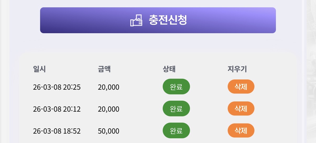The width and height of the screenshot is (316, 143).
Task: Select the 지우기 column header
Action: 237,69
